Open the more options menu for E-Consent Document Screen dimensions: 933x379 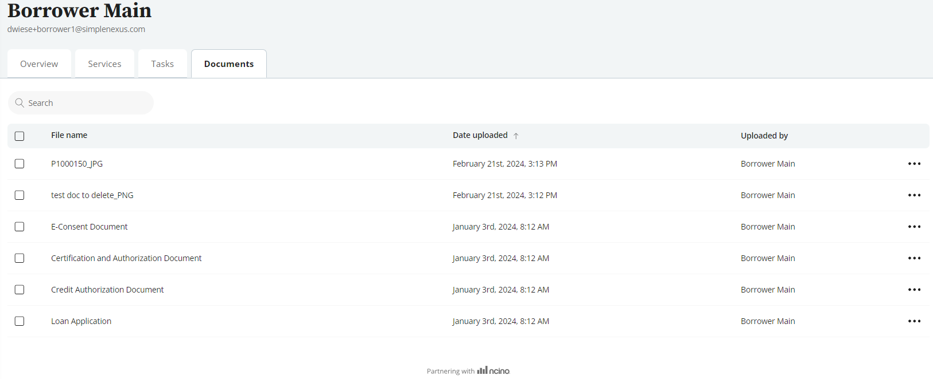[x=914, y=227]
